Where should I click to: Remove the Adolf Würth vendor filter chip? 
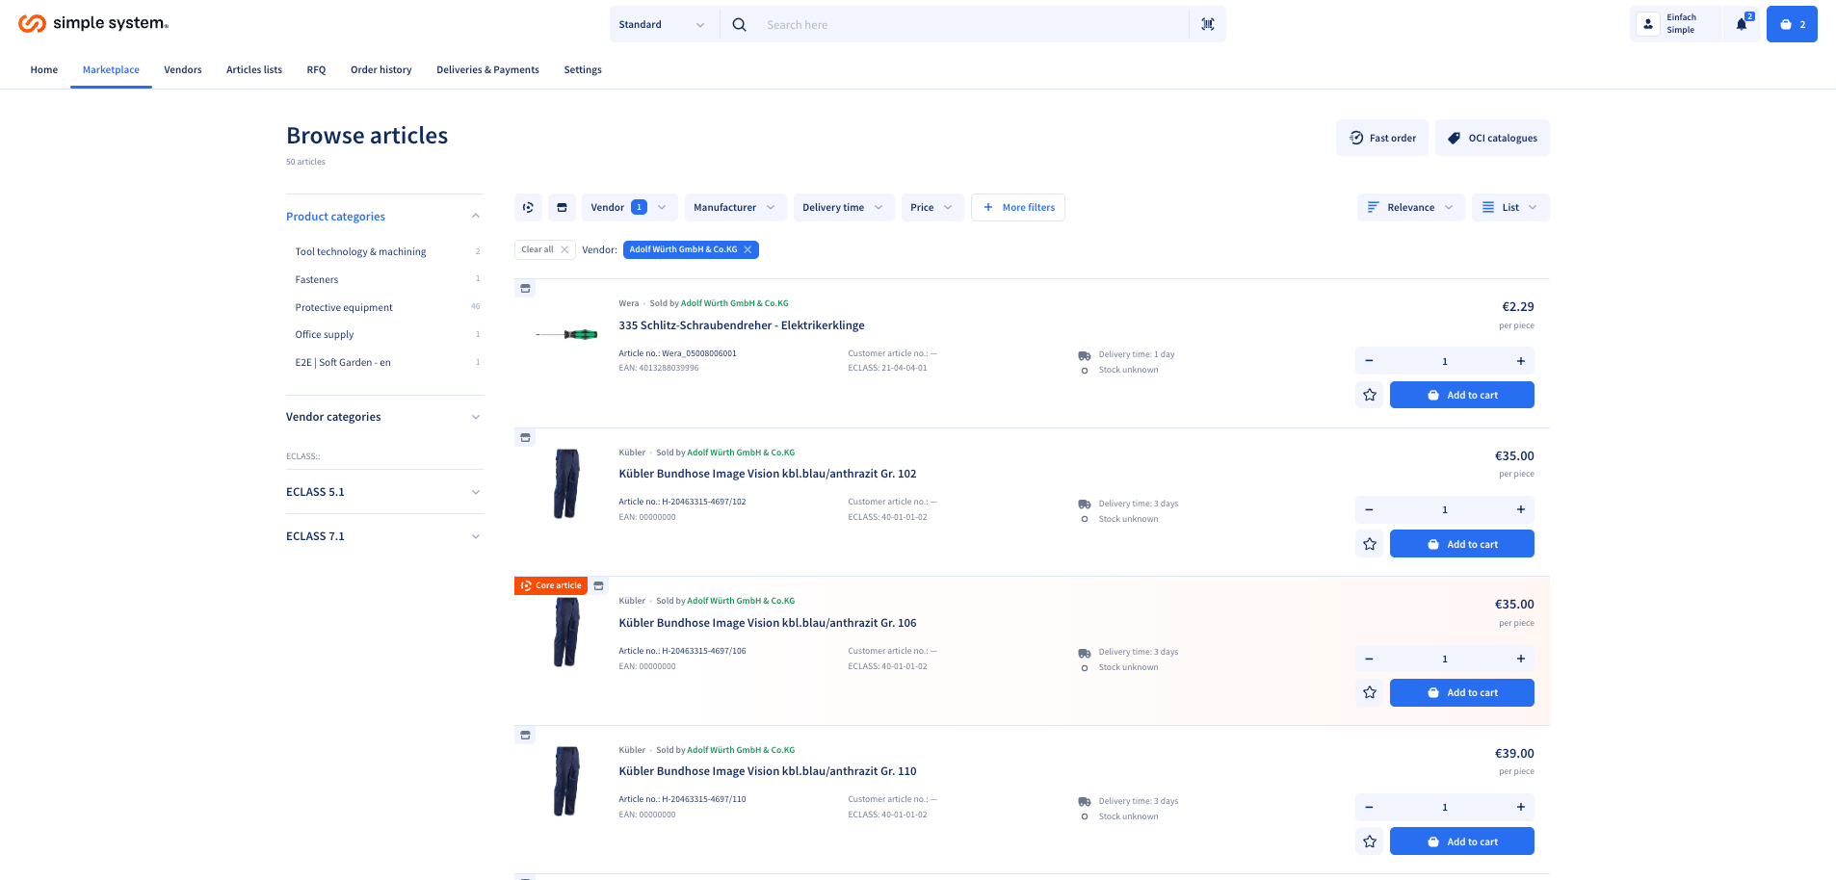pos(748,249)
